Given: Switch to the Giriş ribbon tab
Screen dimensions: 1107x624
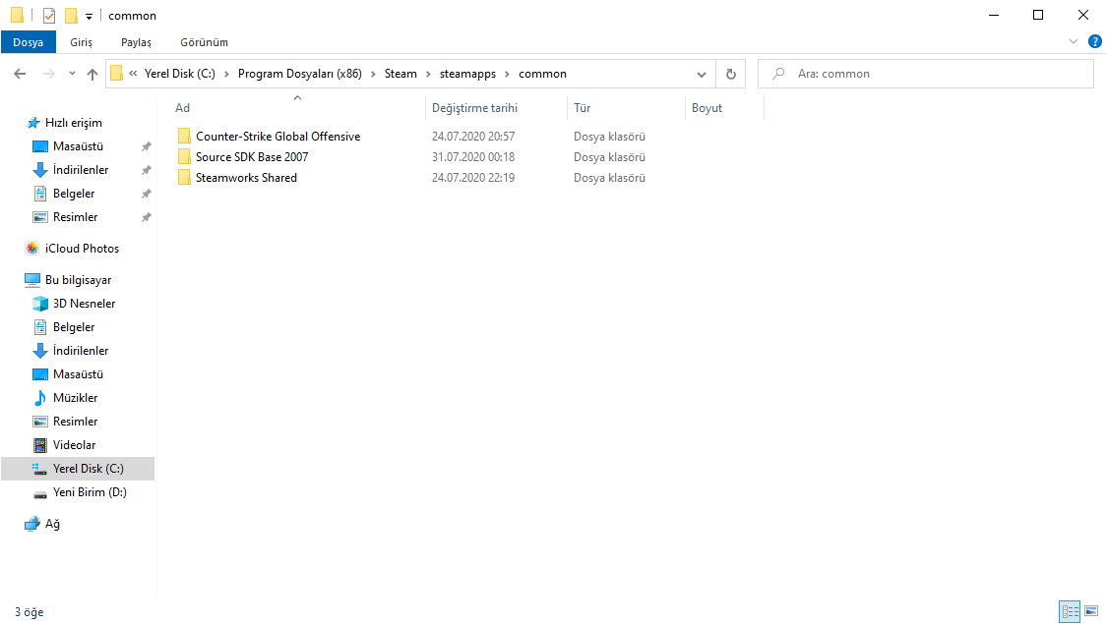Looking at the screenshot, I should point(82,42).
